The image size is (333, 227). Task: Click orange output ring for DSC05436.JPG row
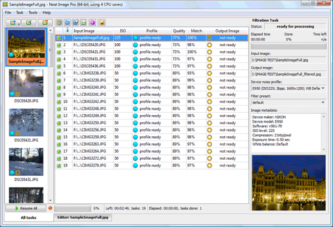(x=210, y=66)
